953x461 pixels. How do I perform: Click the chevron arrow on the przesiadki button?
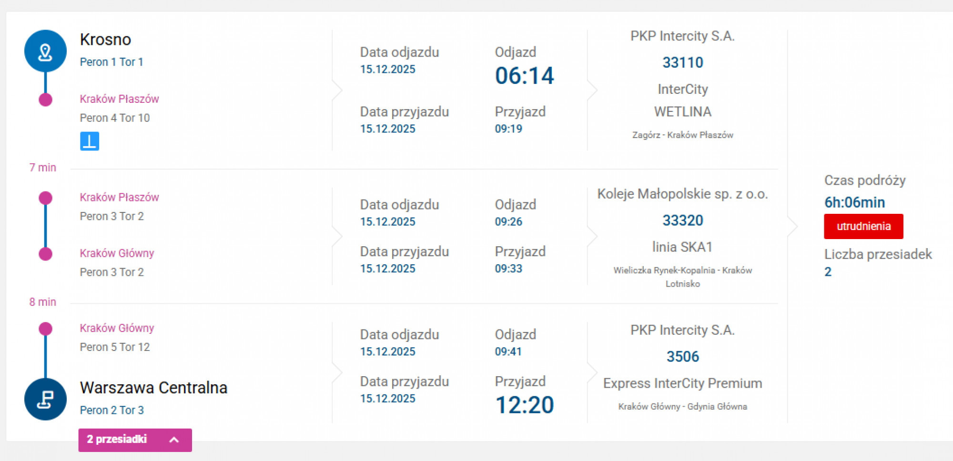point(174,440)
